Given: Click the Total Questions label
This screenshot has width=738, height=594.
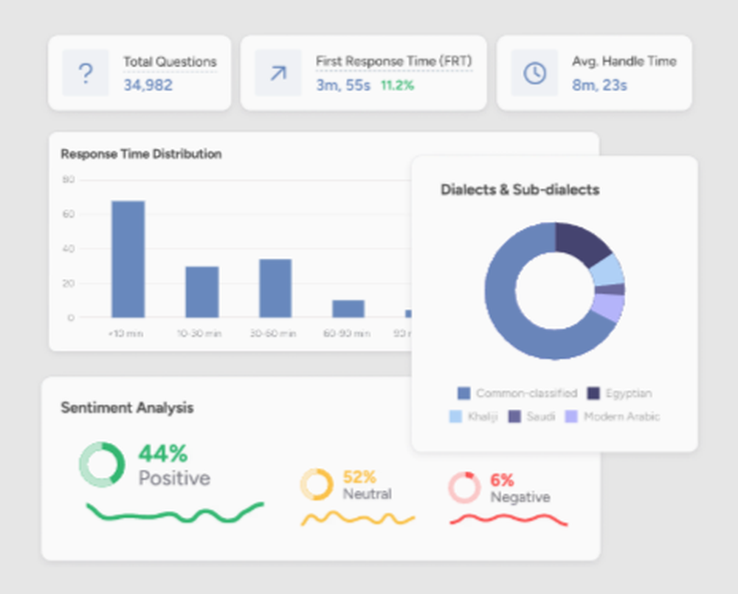Looking at the screenshot, I should coord(170,62).
